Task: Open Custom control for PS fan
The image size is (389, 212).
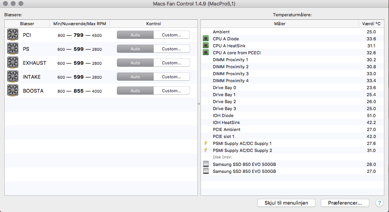Action: [x=172, y=49]
